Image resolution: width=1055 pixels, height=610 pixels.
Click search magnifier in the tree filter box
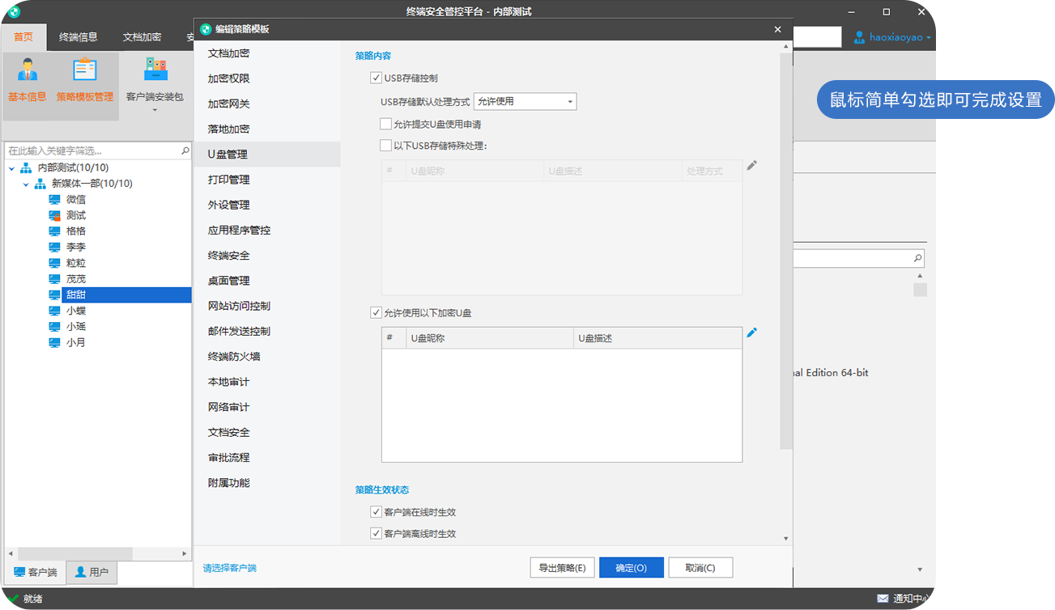(x=185, y=151)
